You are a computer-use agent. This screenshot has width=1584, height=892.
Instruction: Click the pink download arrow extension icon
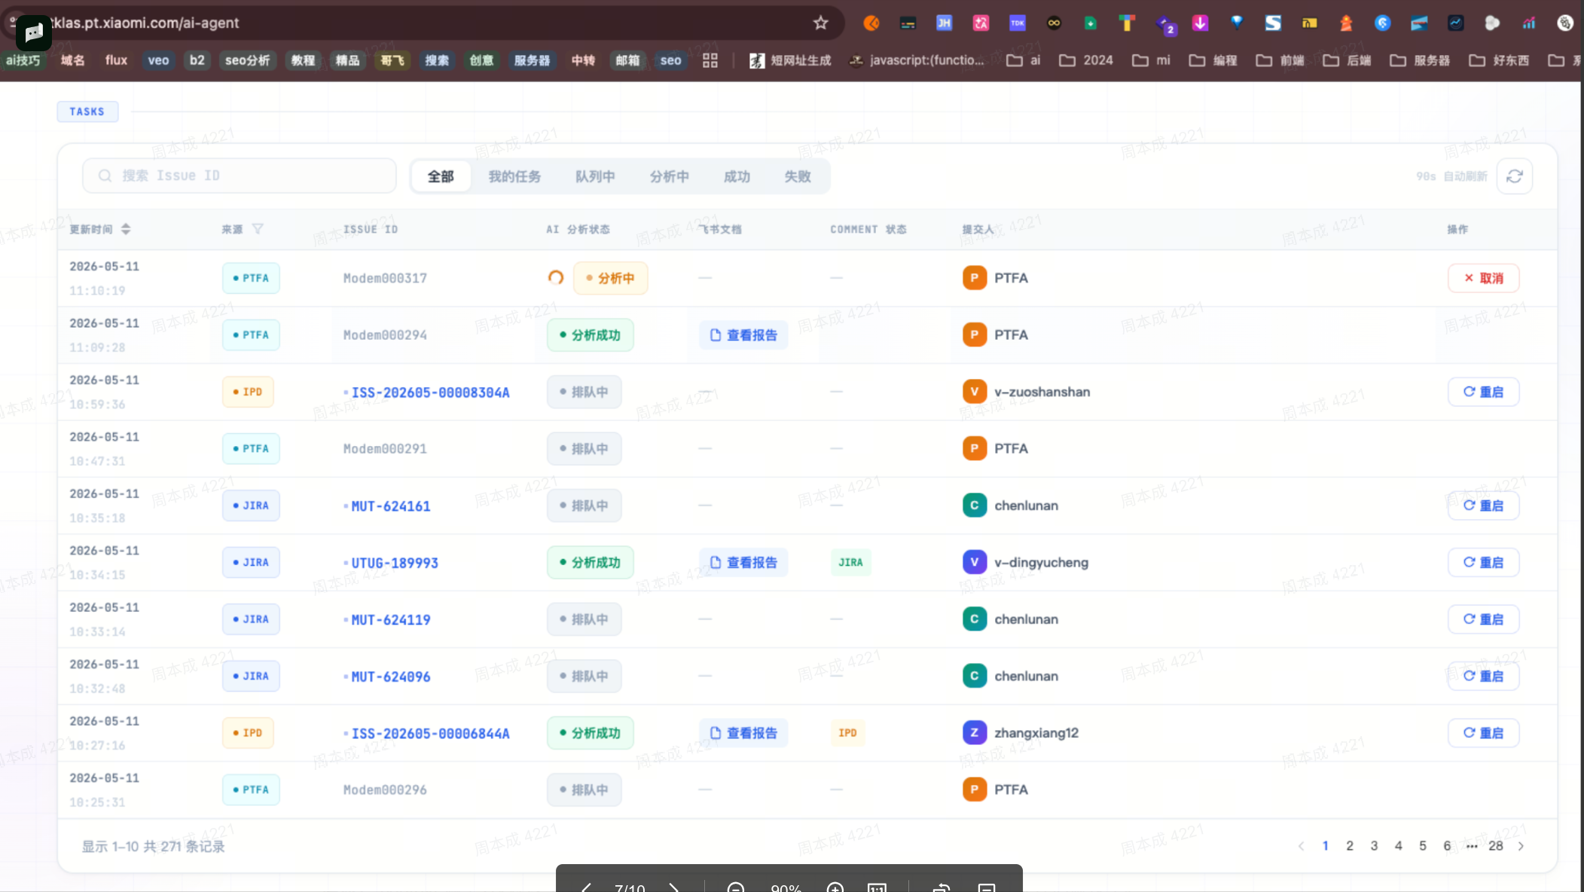click(1200, 23)
